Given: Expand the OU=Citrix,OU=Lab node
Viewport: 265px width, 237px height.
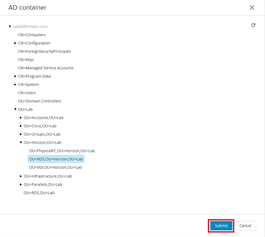Looking at the screenshot, I should (x=21, y=126).
